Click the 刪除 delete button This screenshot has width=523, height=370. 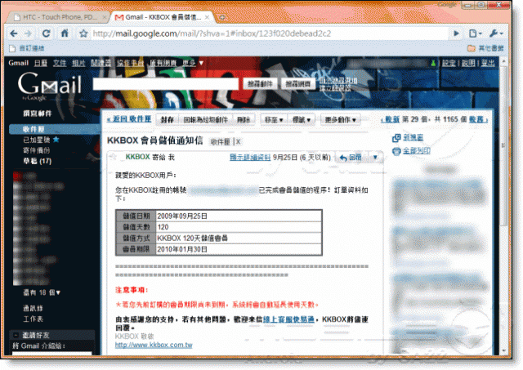click(244, 120)
